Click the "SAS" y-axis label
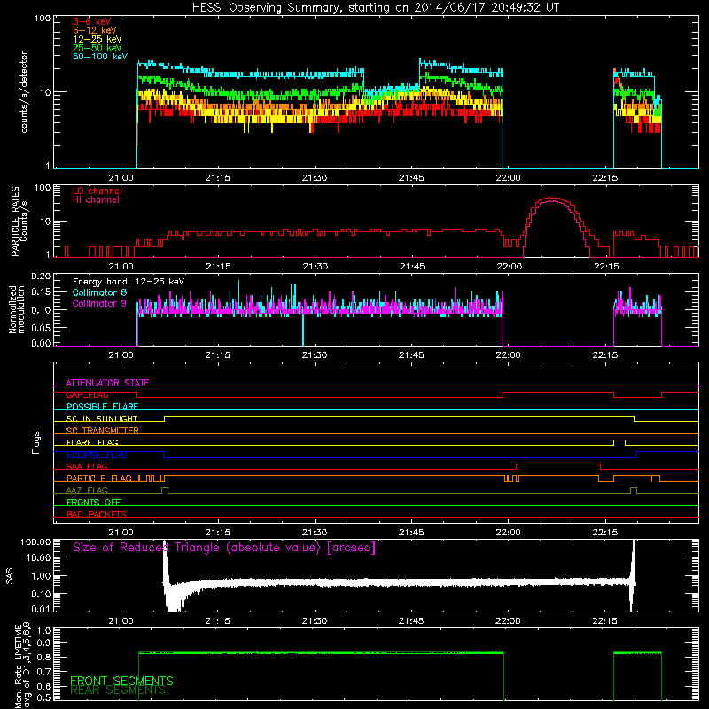 coord(9,576)
